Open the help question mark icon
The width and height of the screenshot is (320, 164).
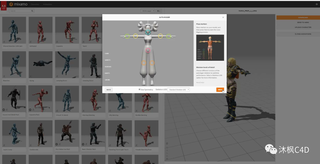(317, 4)
